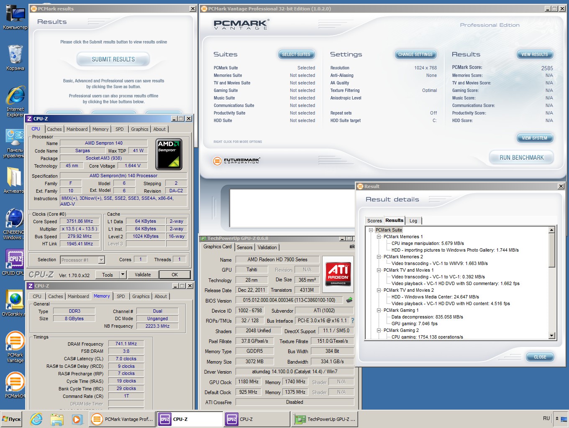Open the Processor #1 selection dropdown
This screenshot has width=569, height=428.
coord(101,260)
